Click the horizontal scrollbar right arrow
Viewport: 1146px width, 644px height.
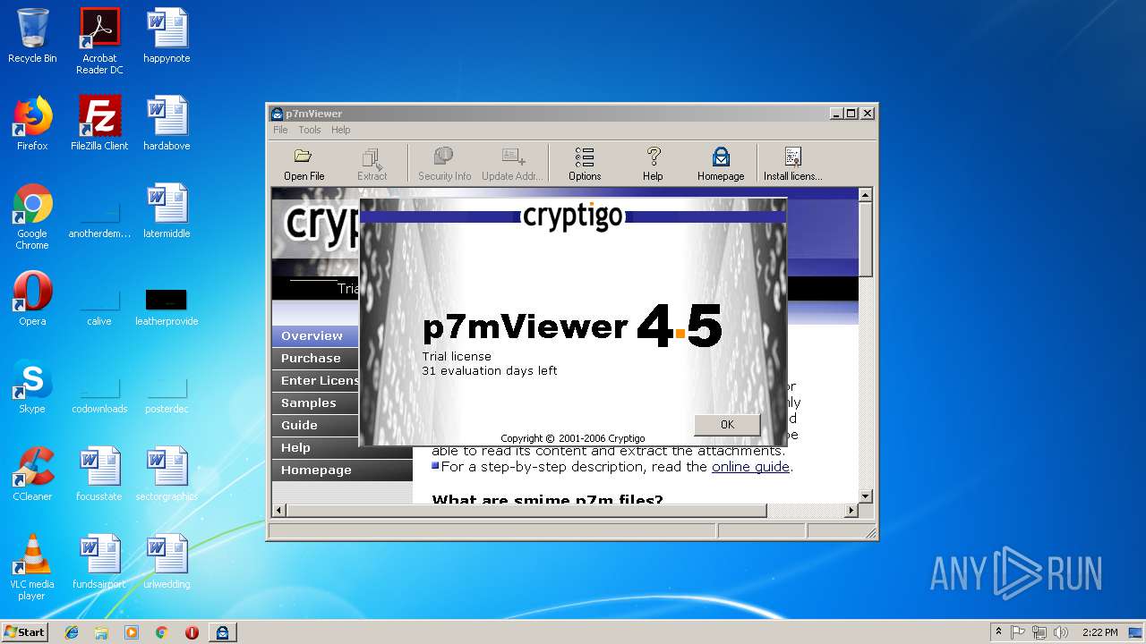(851, 510)
